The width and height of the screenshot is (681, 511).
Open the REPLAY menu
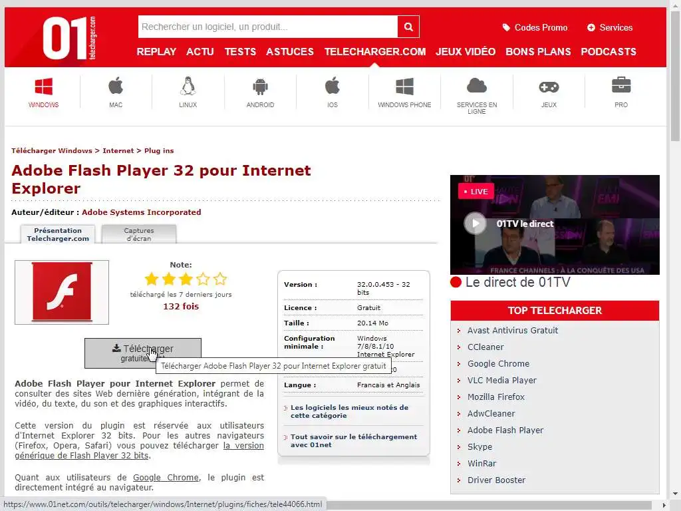click(x=156, y=52)
